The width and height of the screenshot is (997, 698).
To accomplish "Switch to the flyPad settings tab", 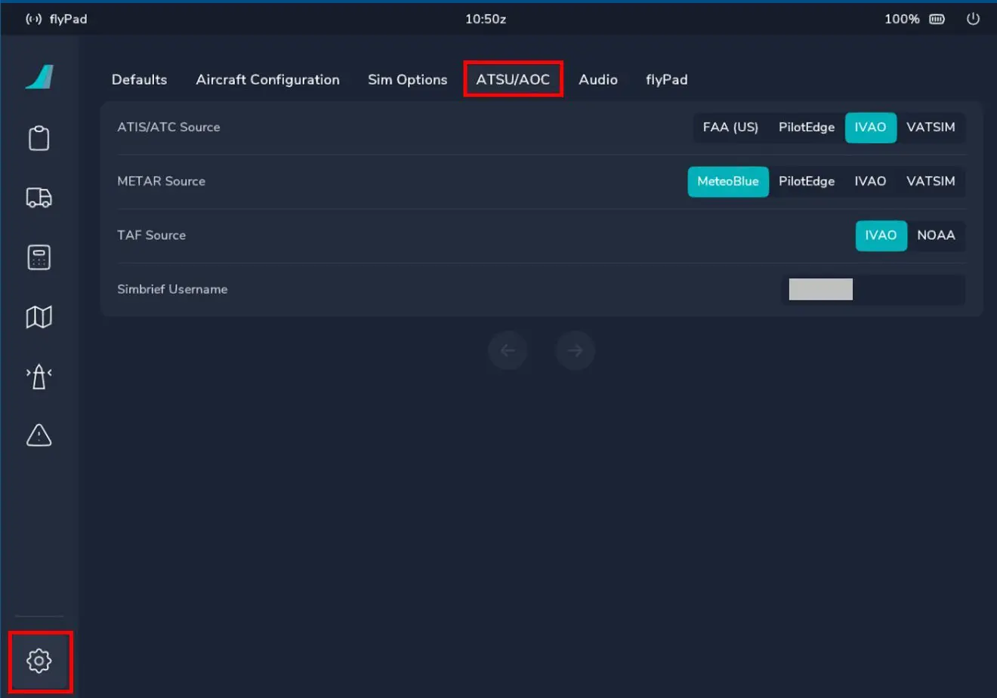I will click(666, 79).
